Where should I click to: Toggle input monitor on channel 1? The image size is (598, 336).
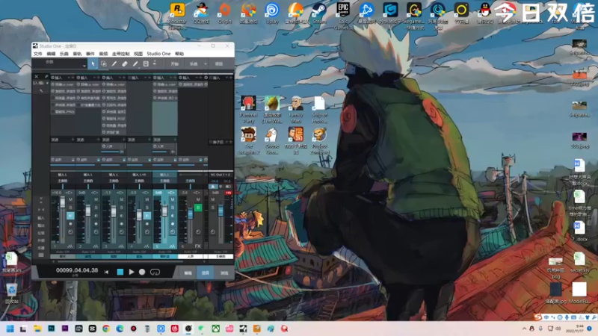[x=70, y=216]
